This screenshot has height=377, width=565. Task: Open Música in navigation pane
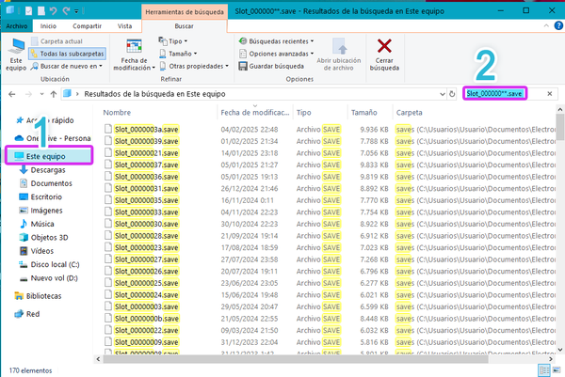37,224
